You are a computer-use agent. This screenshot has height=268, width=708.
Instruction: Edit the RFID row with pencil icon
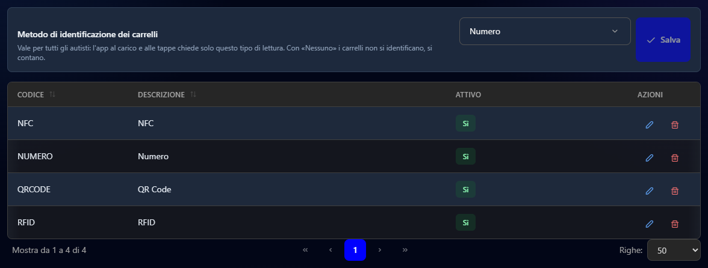click(649, 224)
